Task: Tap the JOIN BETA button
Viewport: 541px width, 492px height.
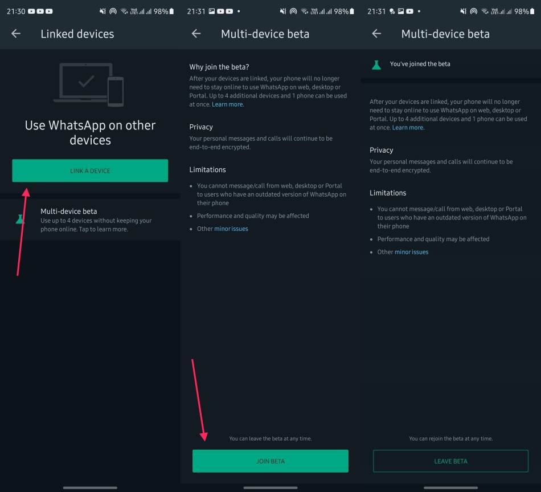Action: pos(270,461)
